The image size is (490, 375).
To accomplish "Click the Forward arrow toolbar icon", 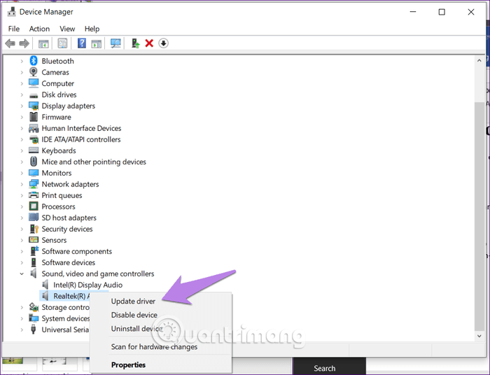I will 24,43.
